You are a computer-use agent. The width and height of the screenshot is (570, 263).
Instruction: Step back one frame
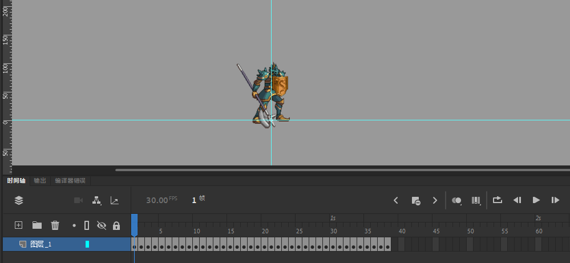pos(517,200)
